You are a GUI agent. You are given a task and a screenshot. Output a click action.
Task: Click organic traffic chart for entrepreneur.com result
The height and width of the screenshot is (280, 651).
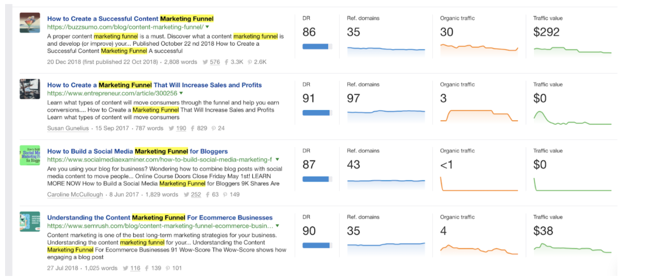(x=479, y=116)
